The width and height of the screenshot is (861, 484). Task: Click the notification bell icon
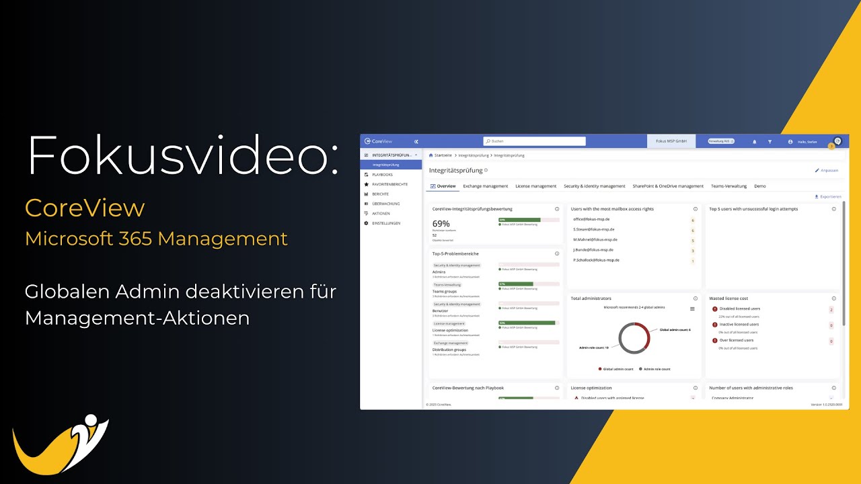(x=755, y=142)
